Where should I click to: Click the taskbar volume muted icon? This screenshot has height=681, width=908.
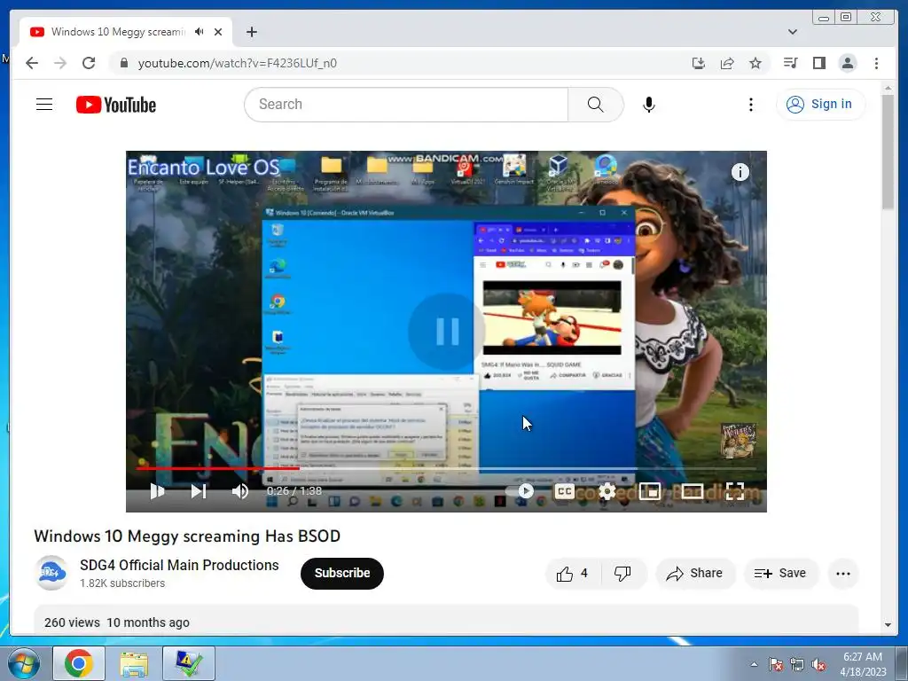tap(818, 664)
